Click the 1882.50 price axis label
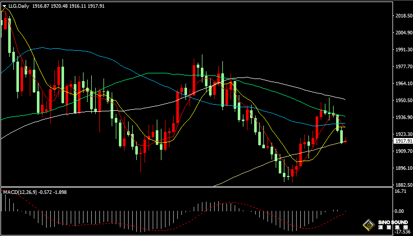413x236 pixels. point(402,185)
